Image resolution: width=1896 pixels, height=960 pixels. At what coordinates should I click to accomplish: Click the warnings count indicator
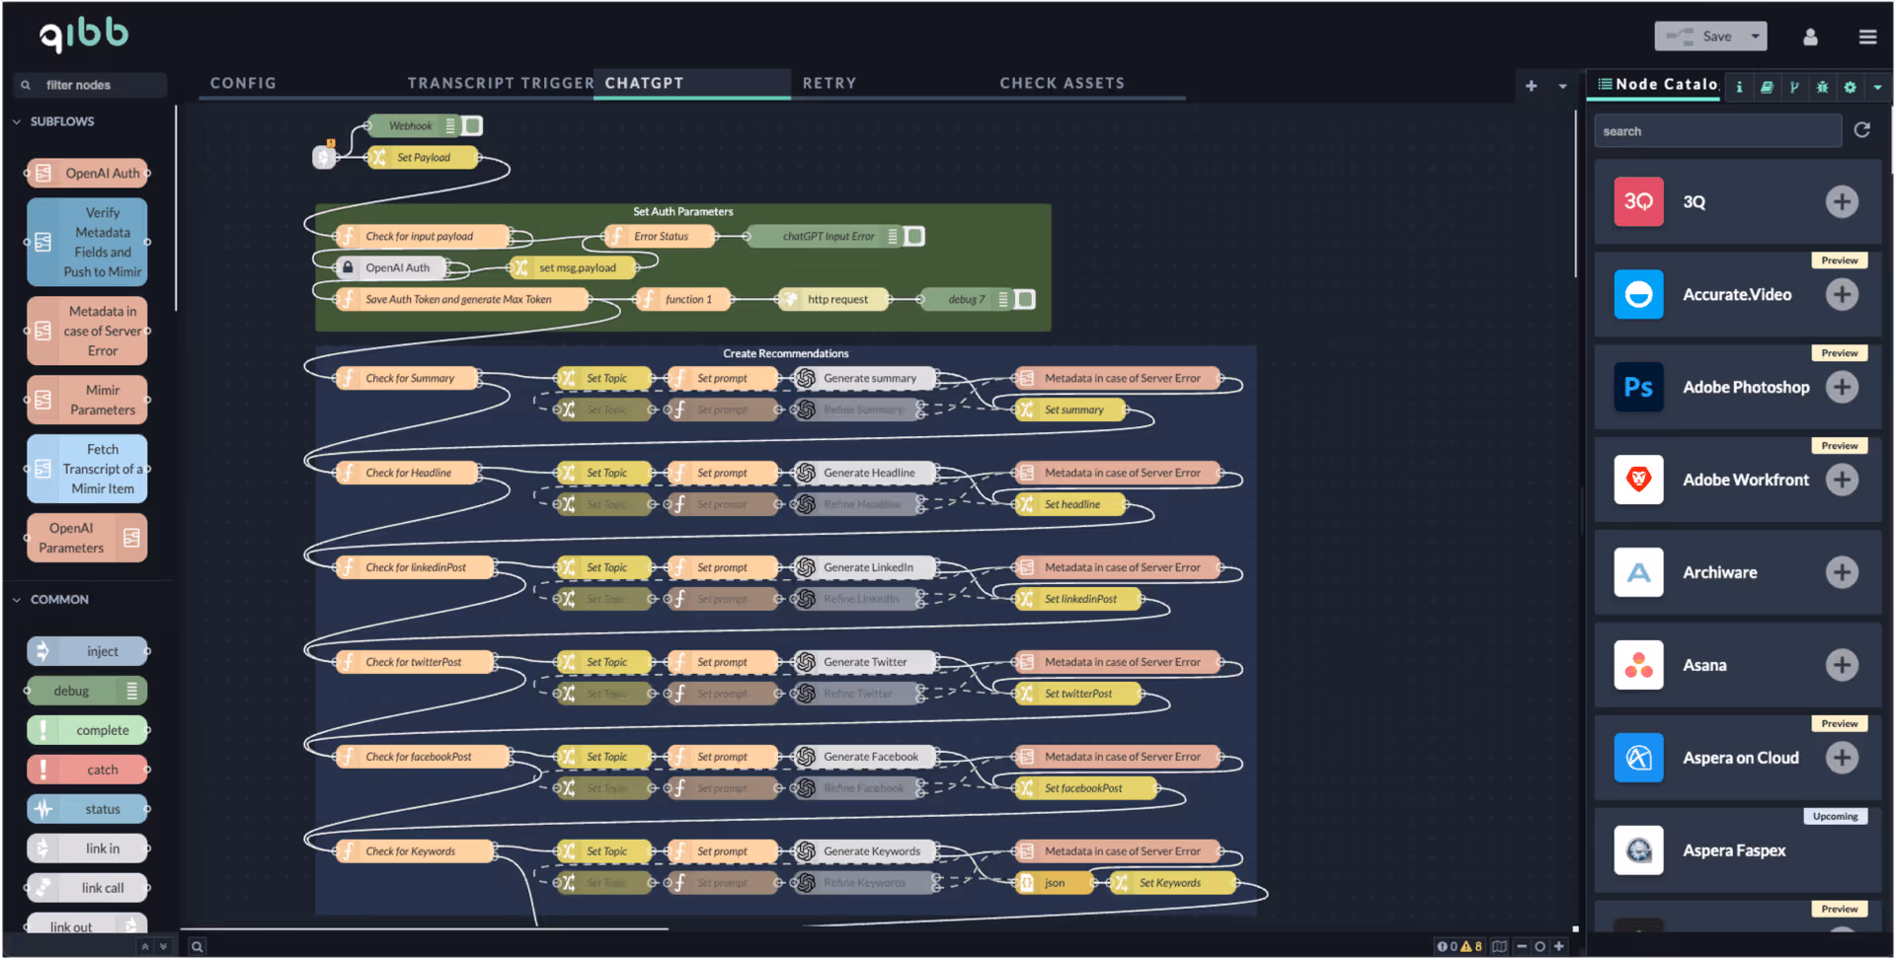[1471, 947]
